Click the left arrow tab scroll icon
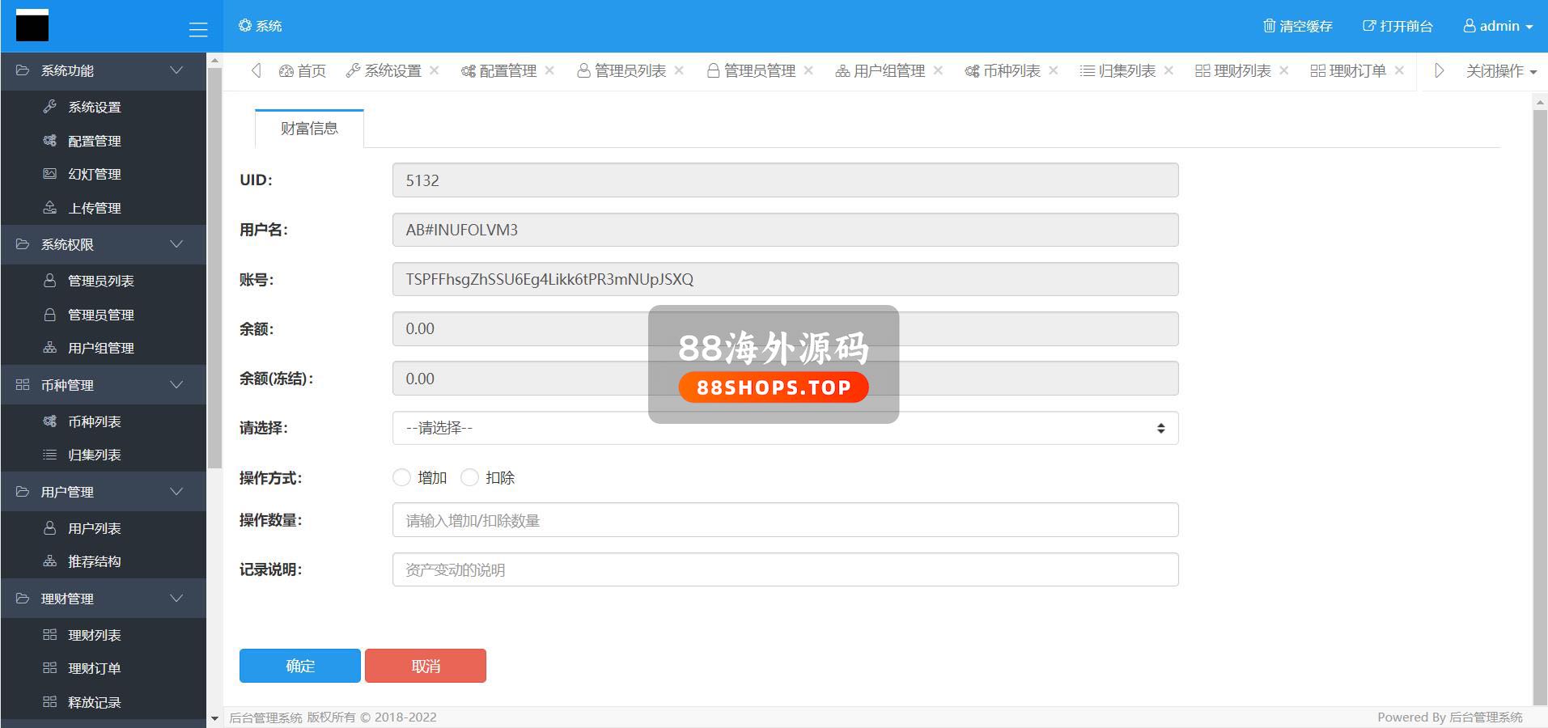Viewport: 1548px width, 728px height. click(257, 70)
